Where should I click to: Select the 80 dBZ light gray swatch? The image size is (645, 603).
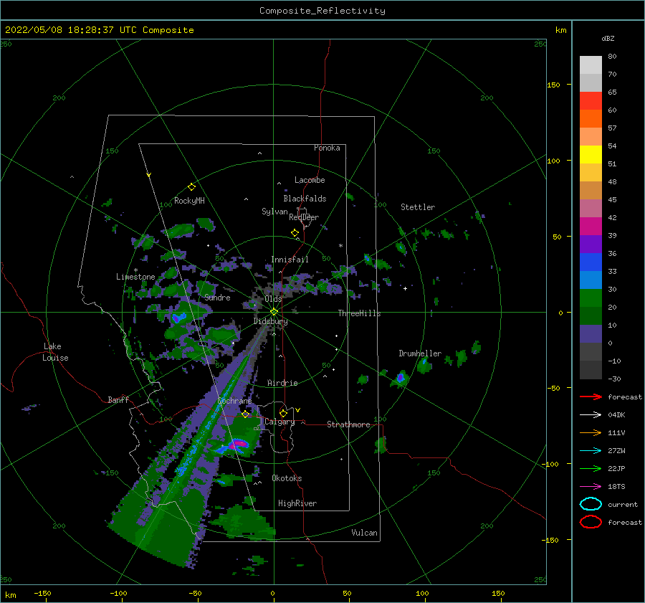coord(591,65)
